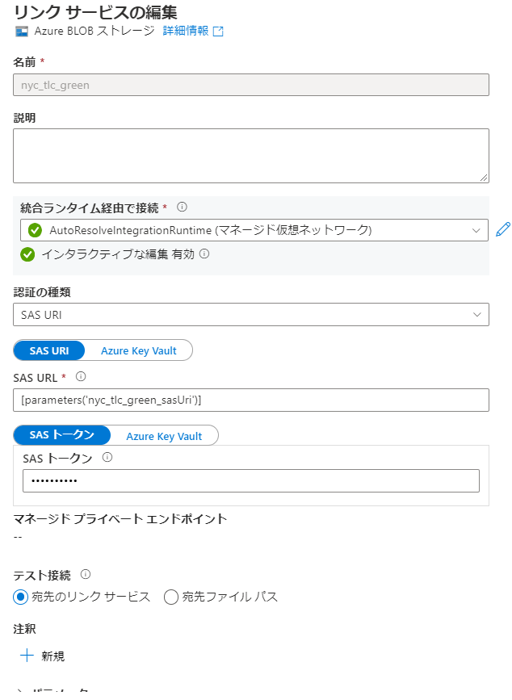
Task: Select the SAS トークン pill tab
Action: click(62, 435)
